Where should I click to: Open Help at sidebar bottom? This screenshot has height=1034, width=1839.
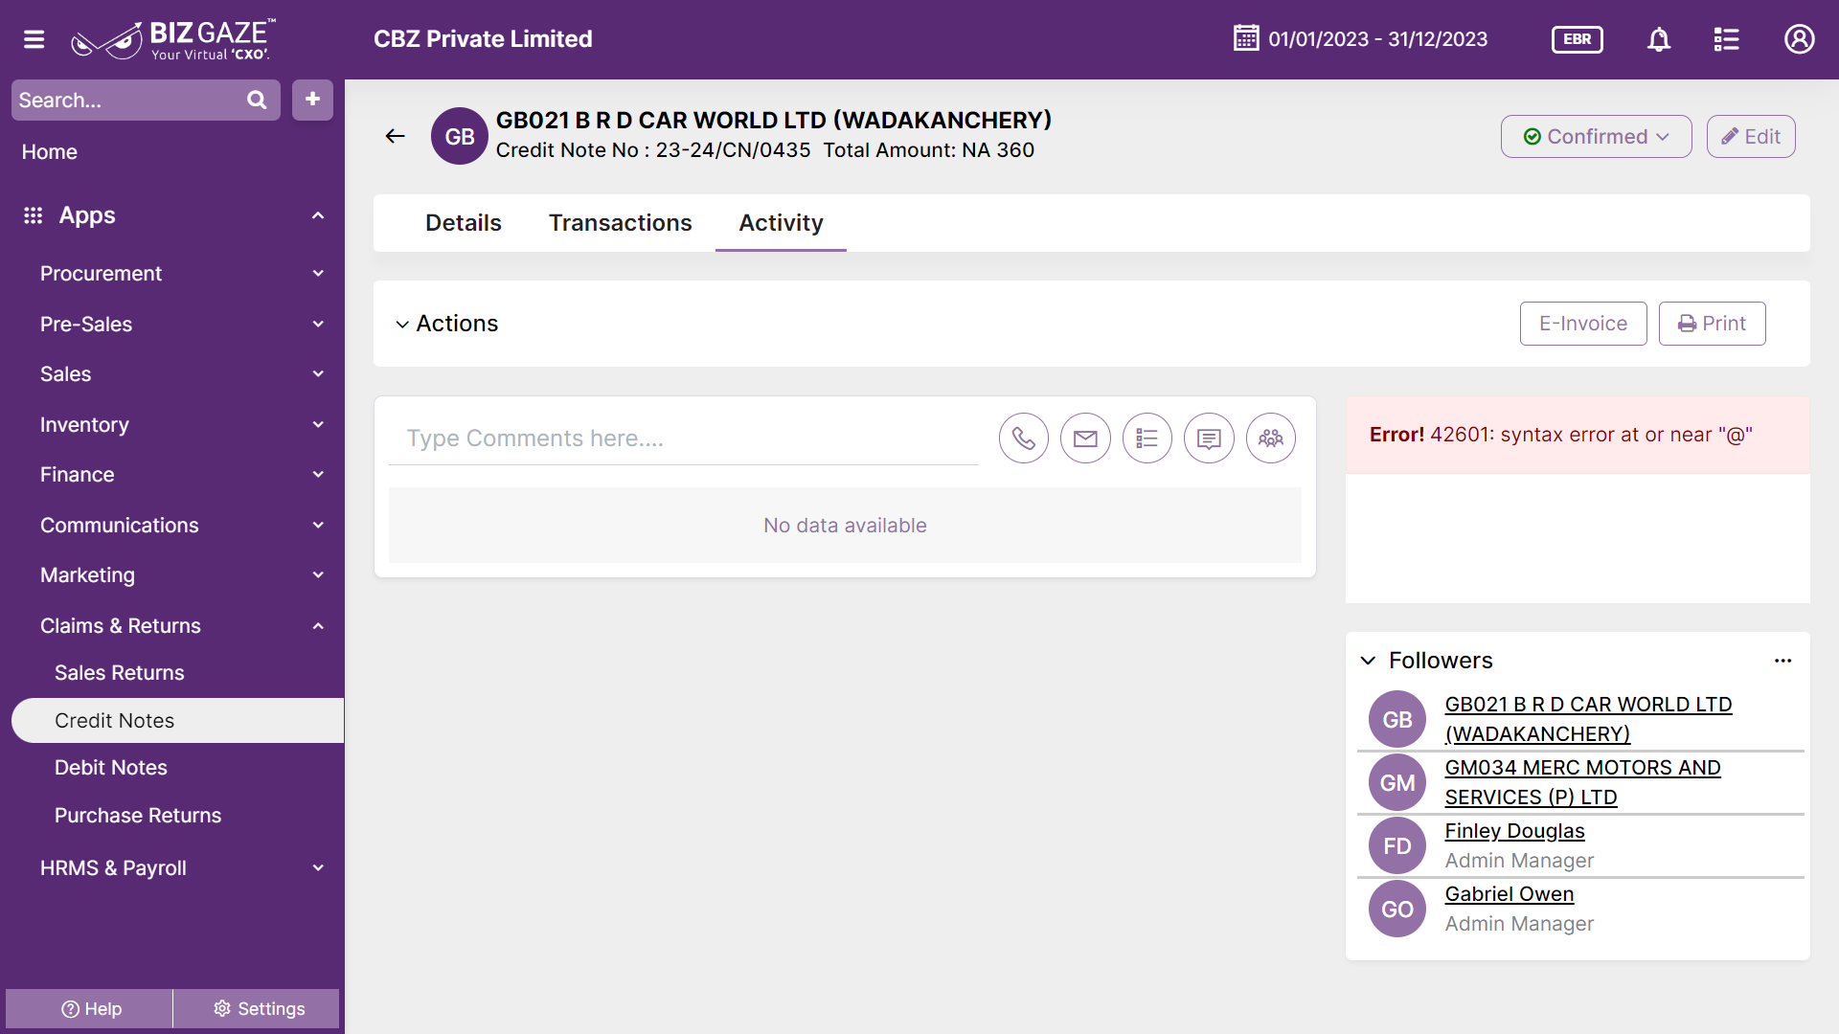(x=89, y=1009)
